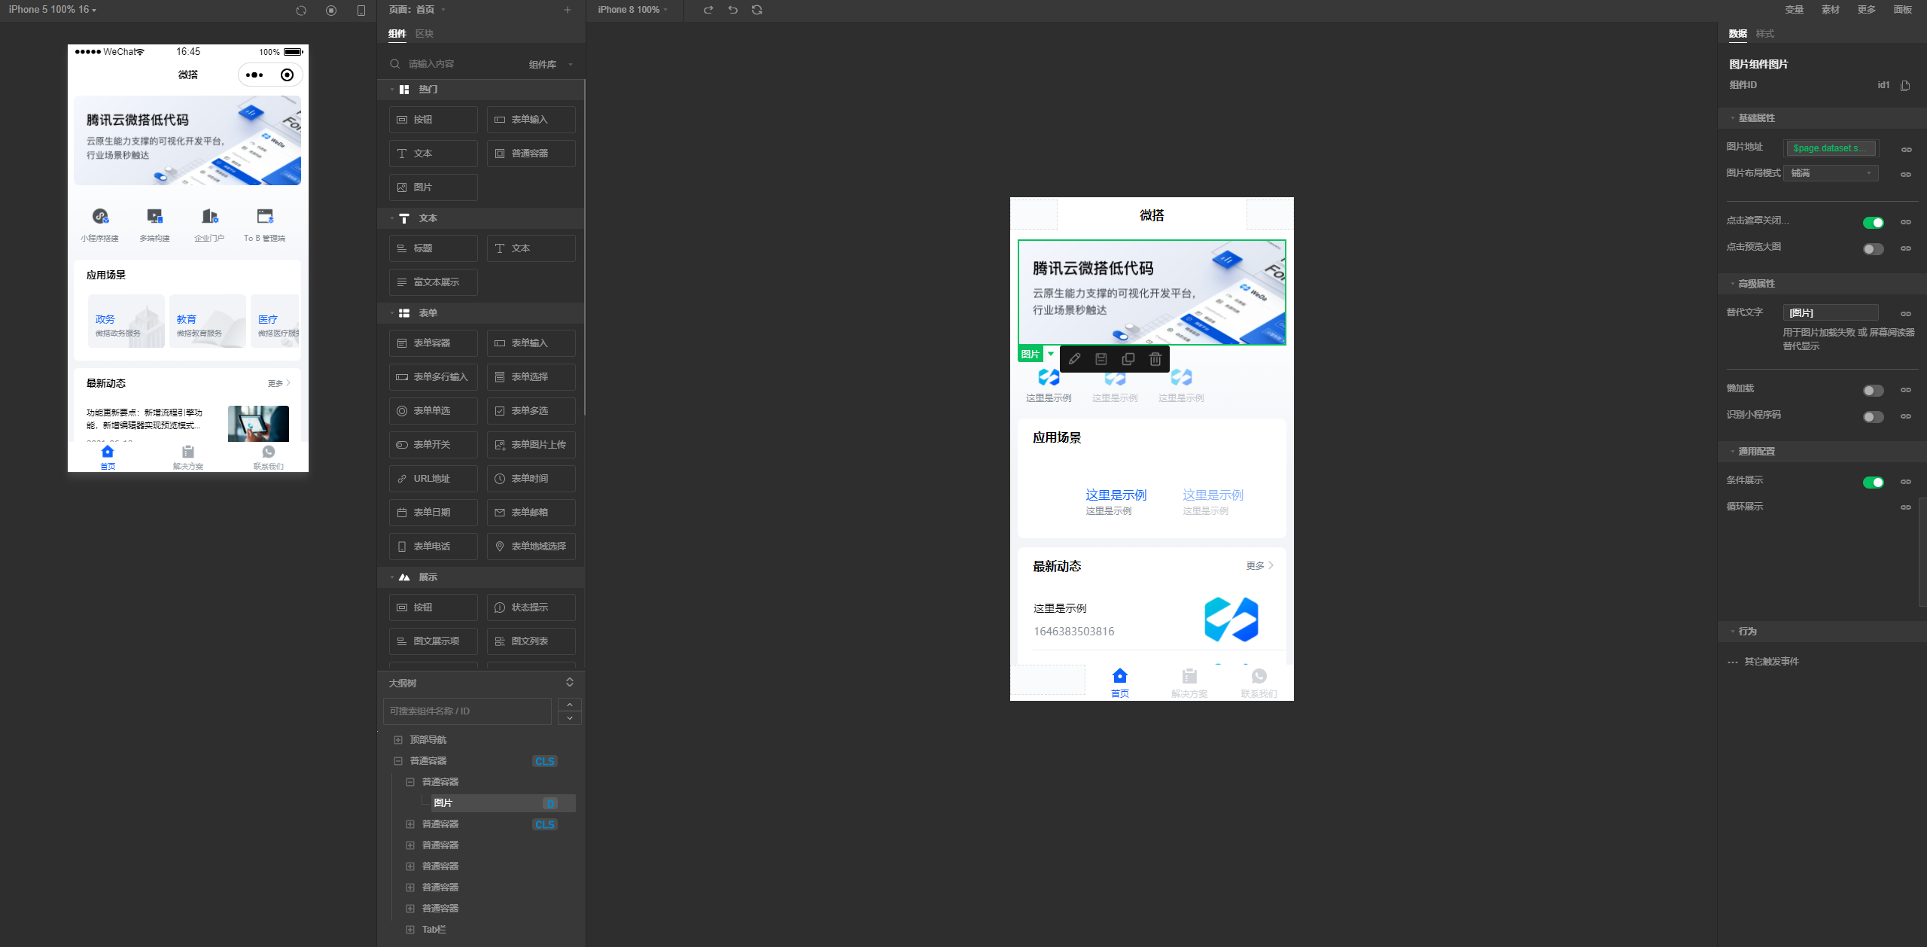Screen dimensions: 1927x947
Task: Add the 表单地域选择 component
Action: point(531,547)
